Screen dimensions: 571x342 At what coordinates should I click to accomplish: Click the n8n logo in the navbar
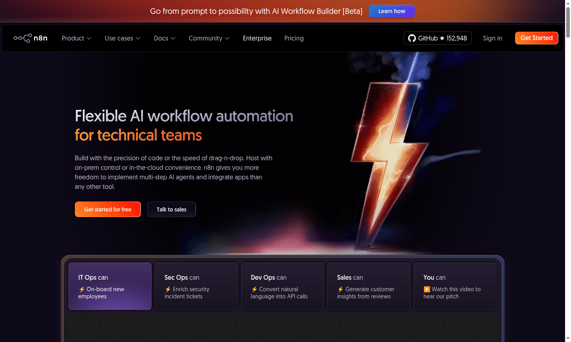coord(31,38)
